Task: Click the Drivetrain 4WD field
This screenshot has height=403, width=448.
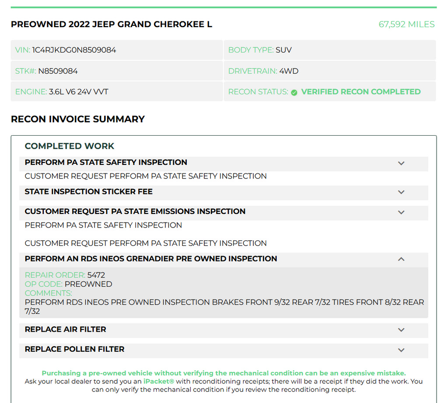Action: tap(330, 71)
